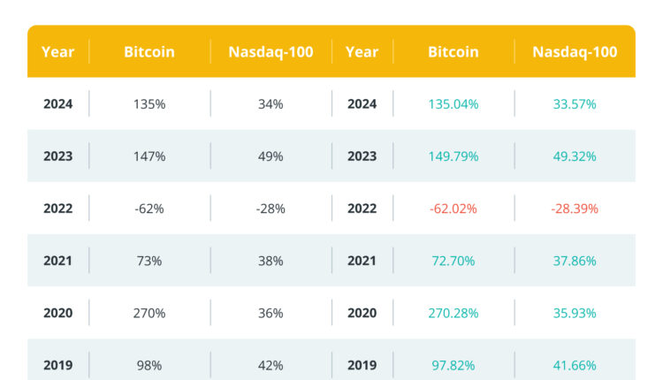
Task: Select the 73% Bitcoin 2021 cell
Action: point(149,261)
